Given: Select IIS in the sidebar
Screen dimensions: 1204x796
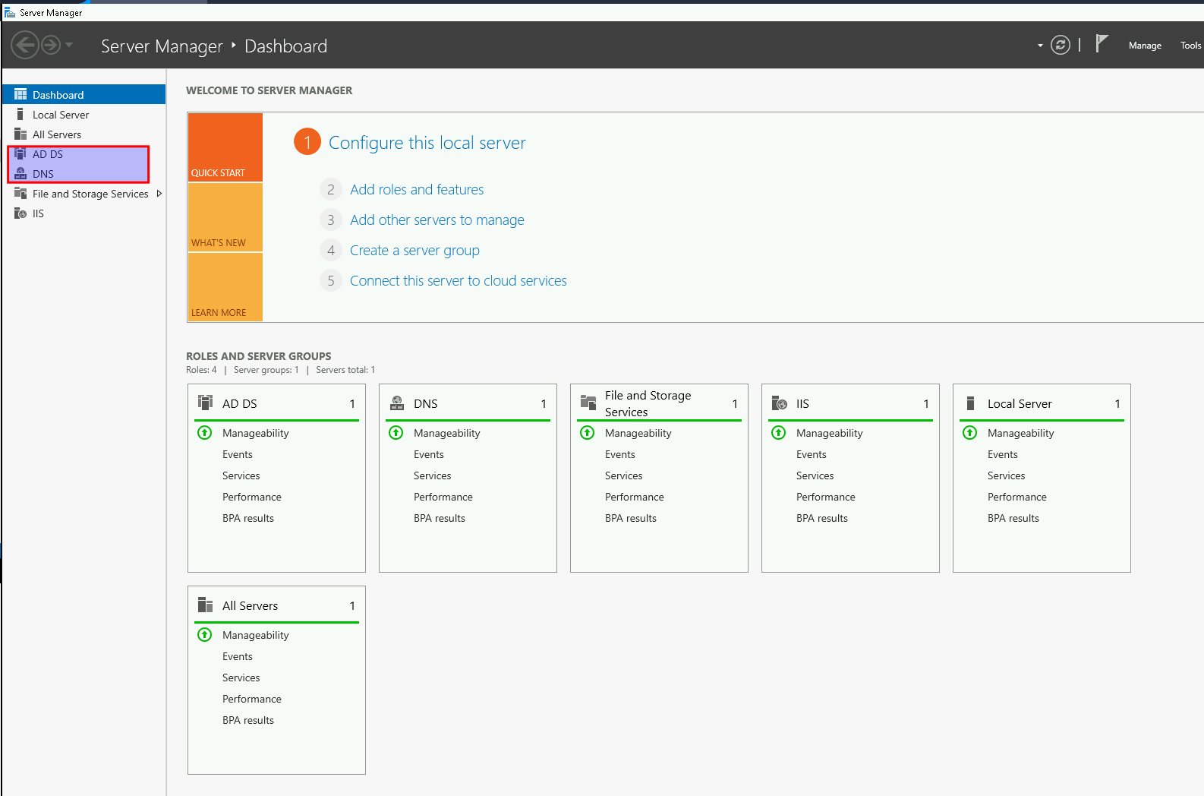Looking at the screenshot, I should pyautogui.click(x=84, y=213).
